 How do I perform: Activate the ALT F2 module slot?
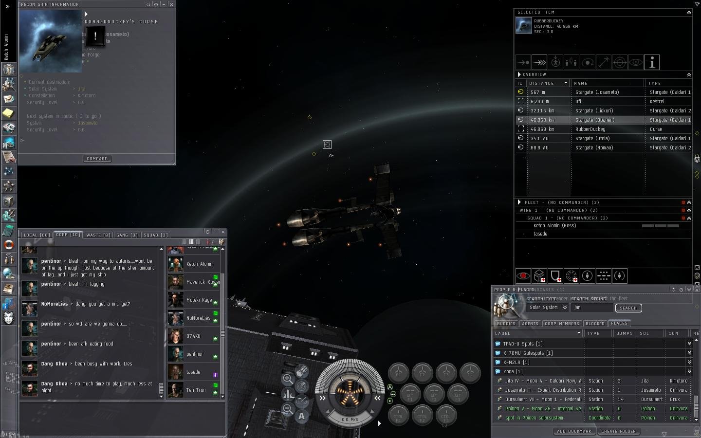tap(434, 394)
